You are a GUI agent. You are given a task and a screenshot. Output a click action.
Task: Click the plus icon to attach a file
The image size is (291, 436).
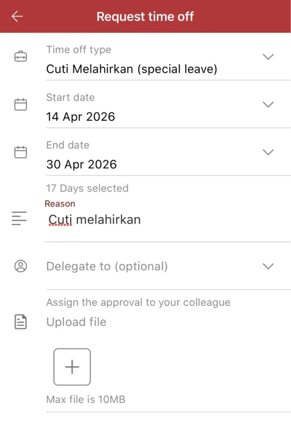coord(72,367)
